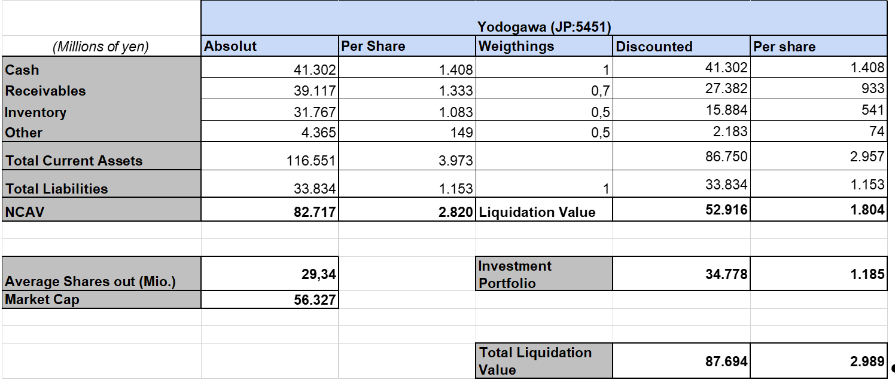
Task: Click the 'Investment Portfolio' label cell
Action: 544,274
